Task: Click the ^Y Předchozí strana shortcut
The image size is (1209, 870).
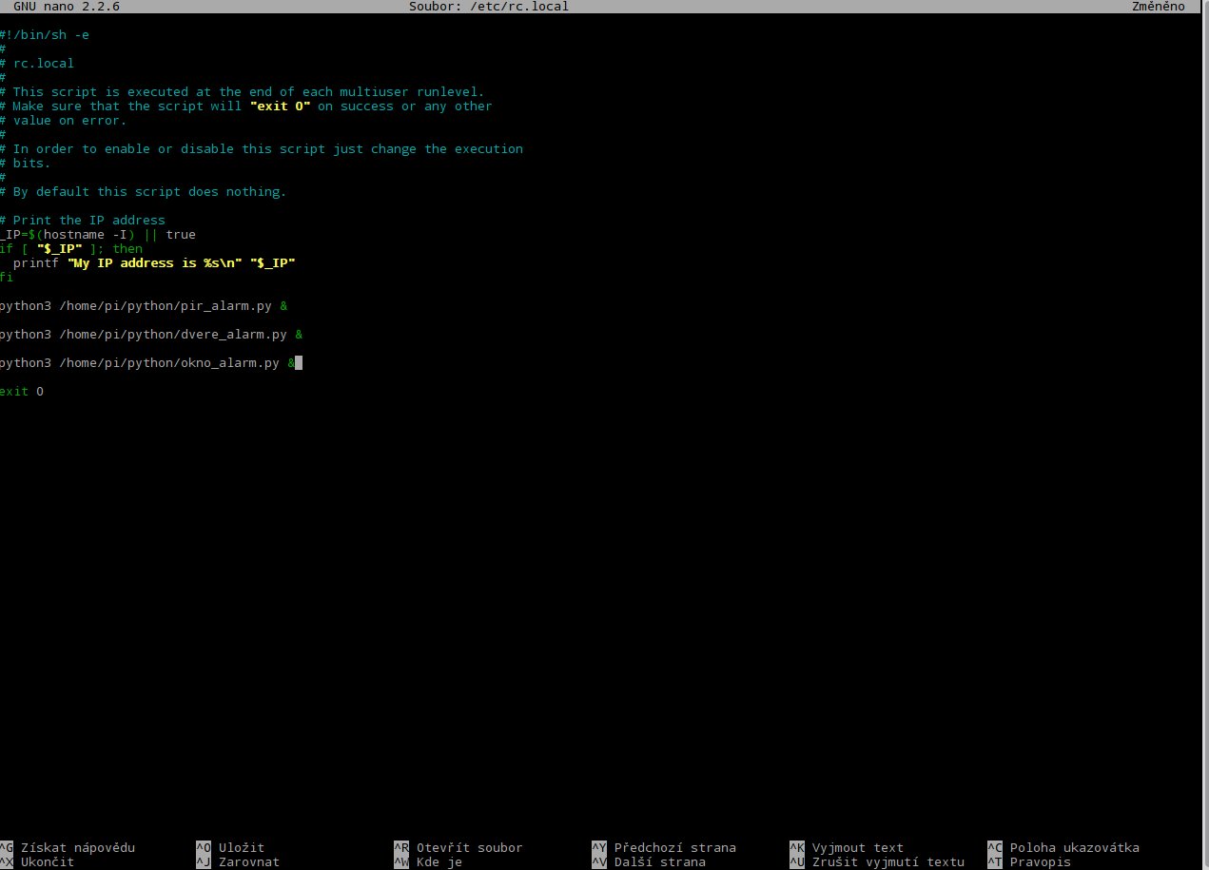Action: pos(666,847)
